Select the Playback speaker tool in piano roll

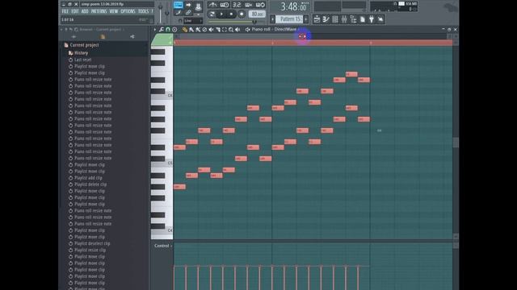pos(237,30)
